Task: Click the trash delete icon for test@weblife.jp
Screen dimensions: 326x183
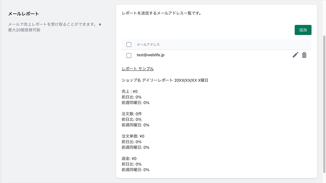Action: tap(304, 55)
